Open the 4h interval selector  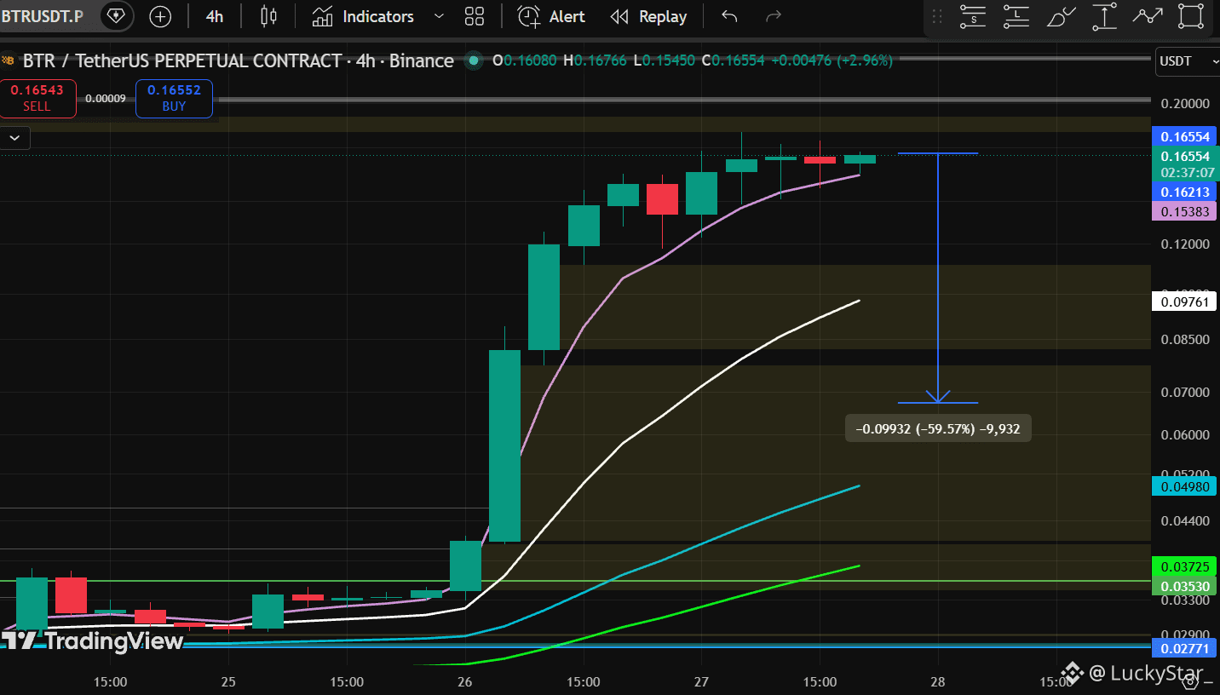215,16
